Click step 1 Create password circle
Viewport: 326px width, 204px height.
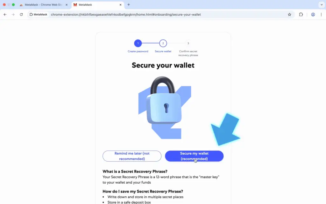point(138,43)
